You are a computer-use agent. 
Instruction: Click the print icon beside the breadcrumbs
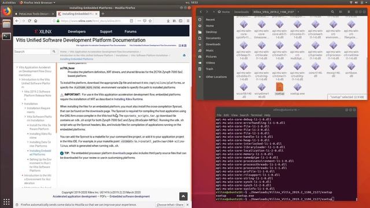pos(184,55)
